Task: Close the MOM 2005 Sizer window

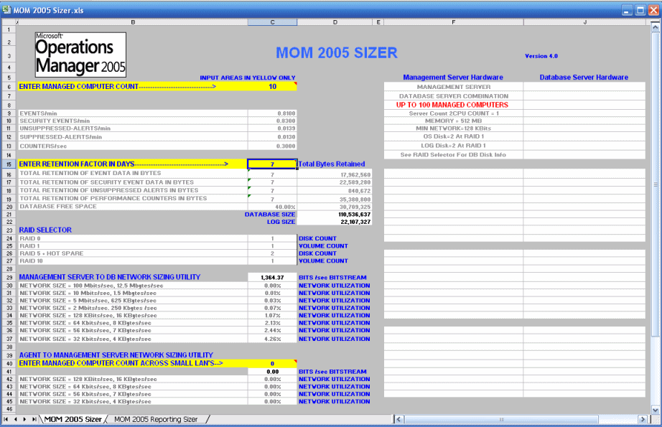Action: [653, 10]
